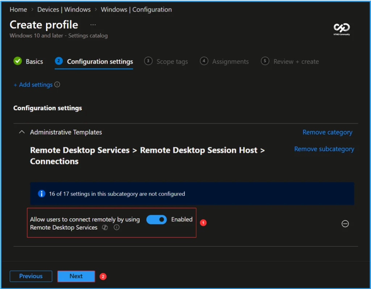Click the Copilot icon beside Remote Desktop Services
This screenshot has width=371, height=289.
105,227
